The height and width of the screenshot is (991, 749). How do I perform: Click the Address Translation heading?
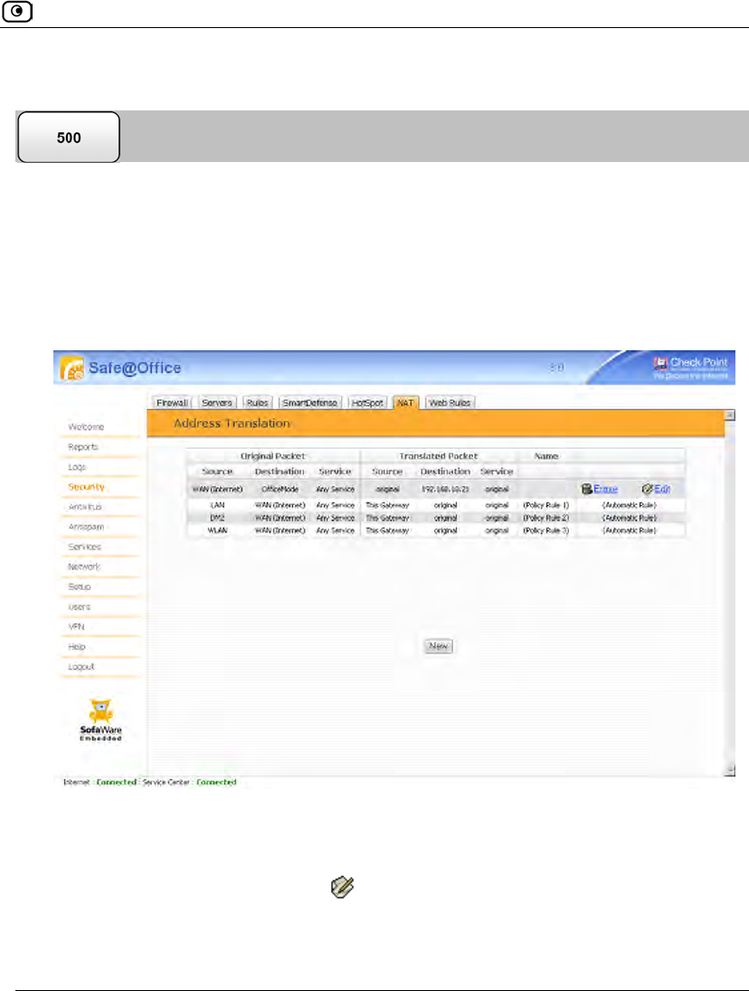point(232,424)
